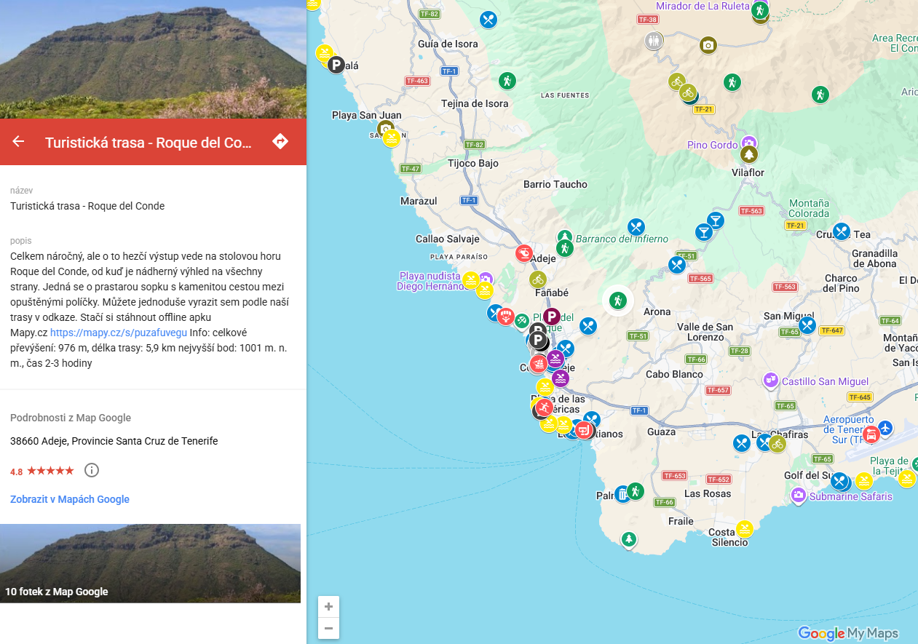
Task: Open the directions icon in the red header
Action: pos(280,141)
